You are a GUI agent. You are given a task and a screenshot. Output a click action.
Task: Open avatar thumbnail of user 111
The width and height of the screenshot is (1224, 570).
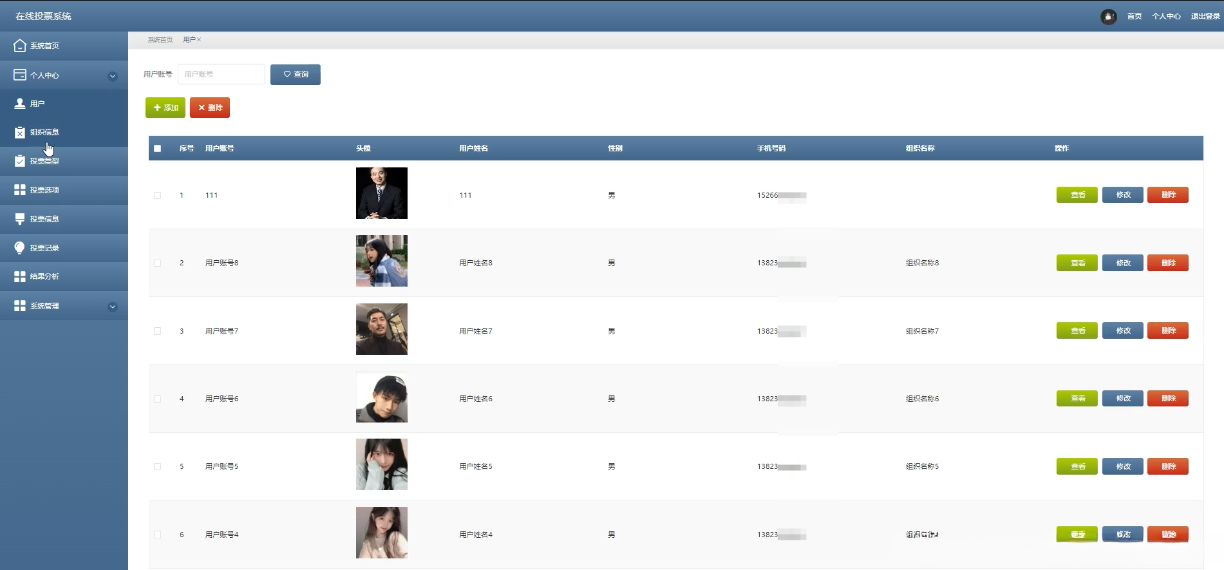point(382,193)
